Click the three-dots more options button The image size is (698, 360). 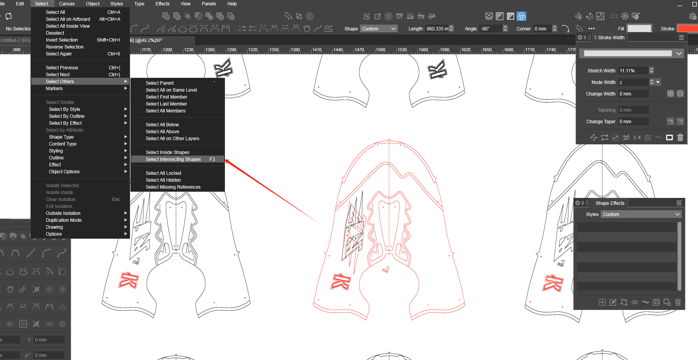click(x=592, y=28)
